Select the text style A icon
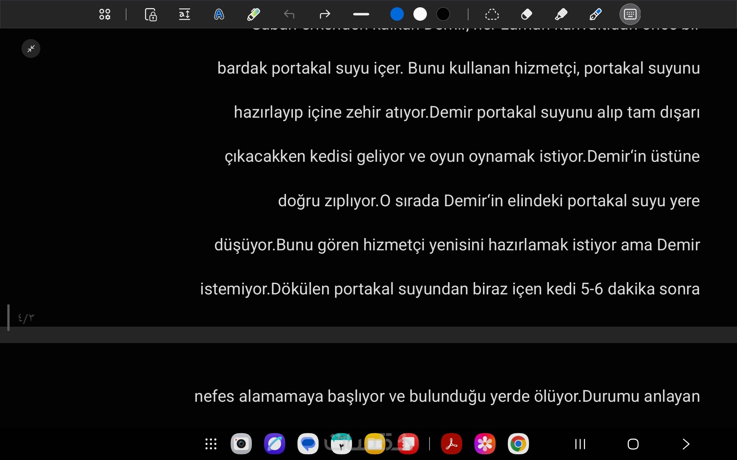Image resolution: width=737 pixels, height=460 pixels. pyautogui.click(x=219, y=15)
